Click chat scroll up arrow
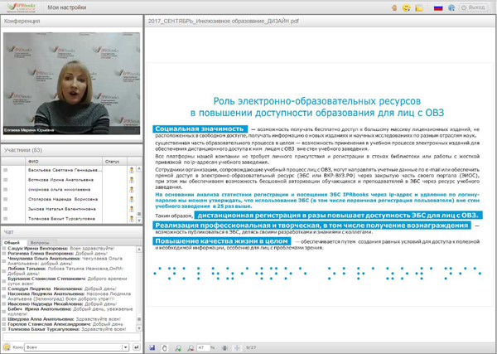The height and width of the screenshot is (354, 497). click(x=139, y=250)
